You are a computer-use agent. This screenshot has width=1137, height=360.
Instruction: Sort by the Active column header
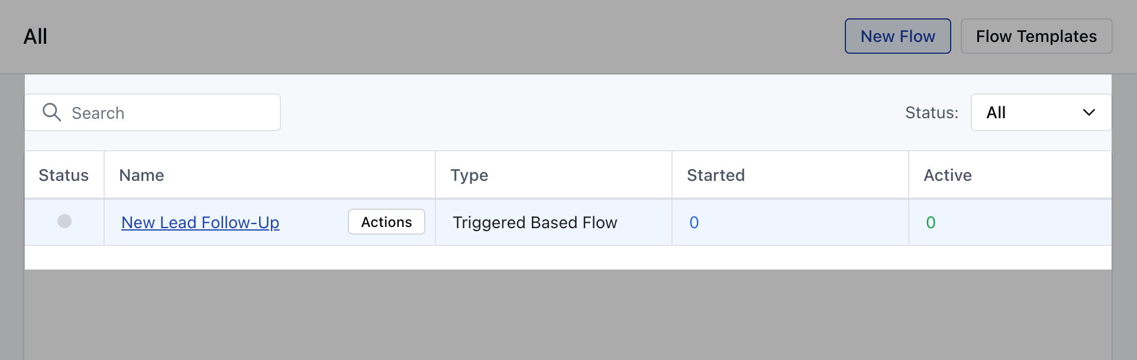coord(948,176)
